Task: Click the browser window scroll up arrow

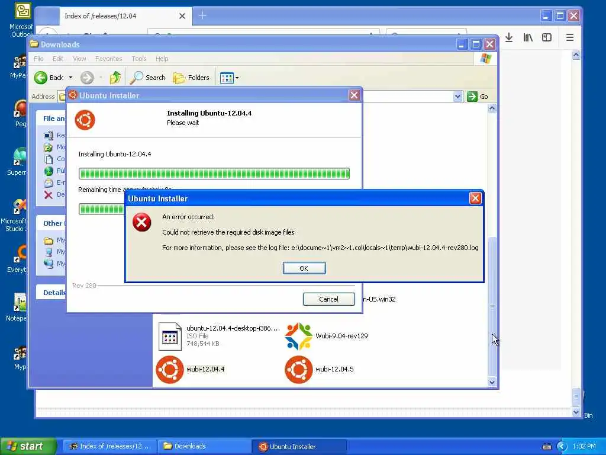Action: [576, 55]
